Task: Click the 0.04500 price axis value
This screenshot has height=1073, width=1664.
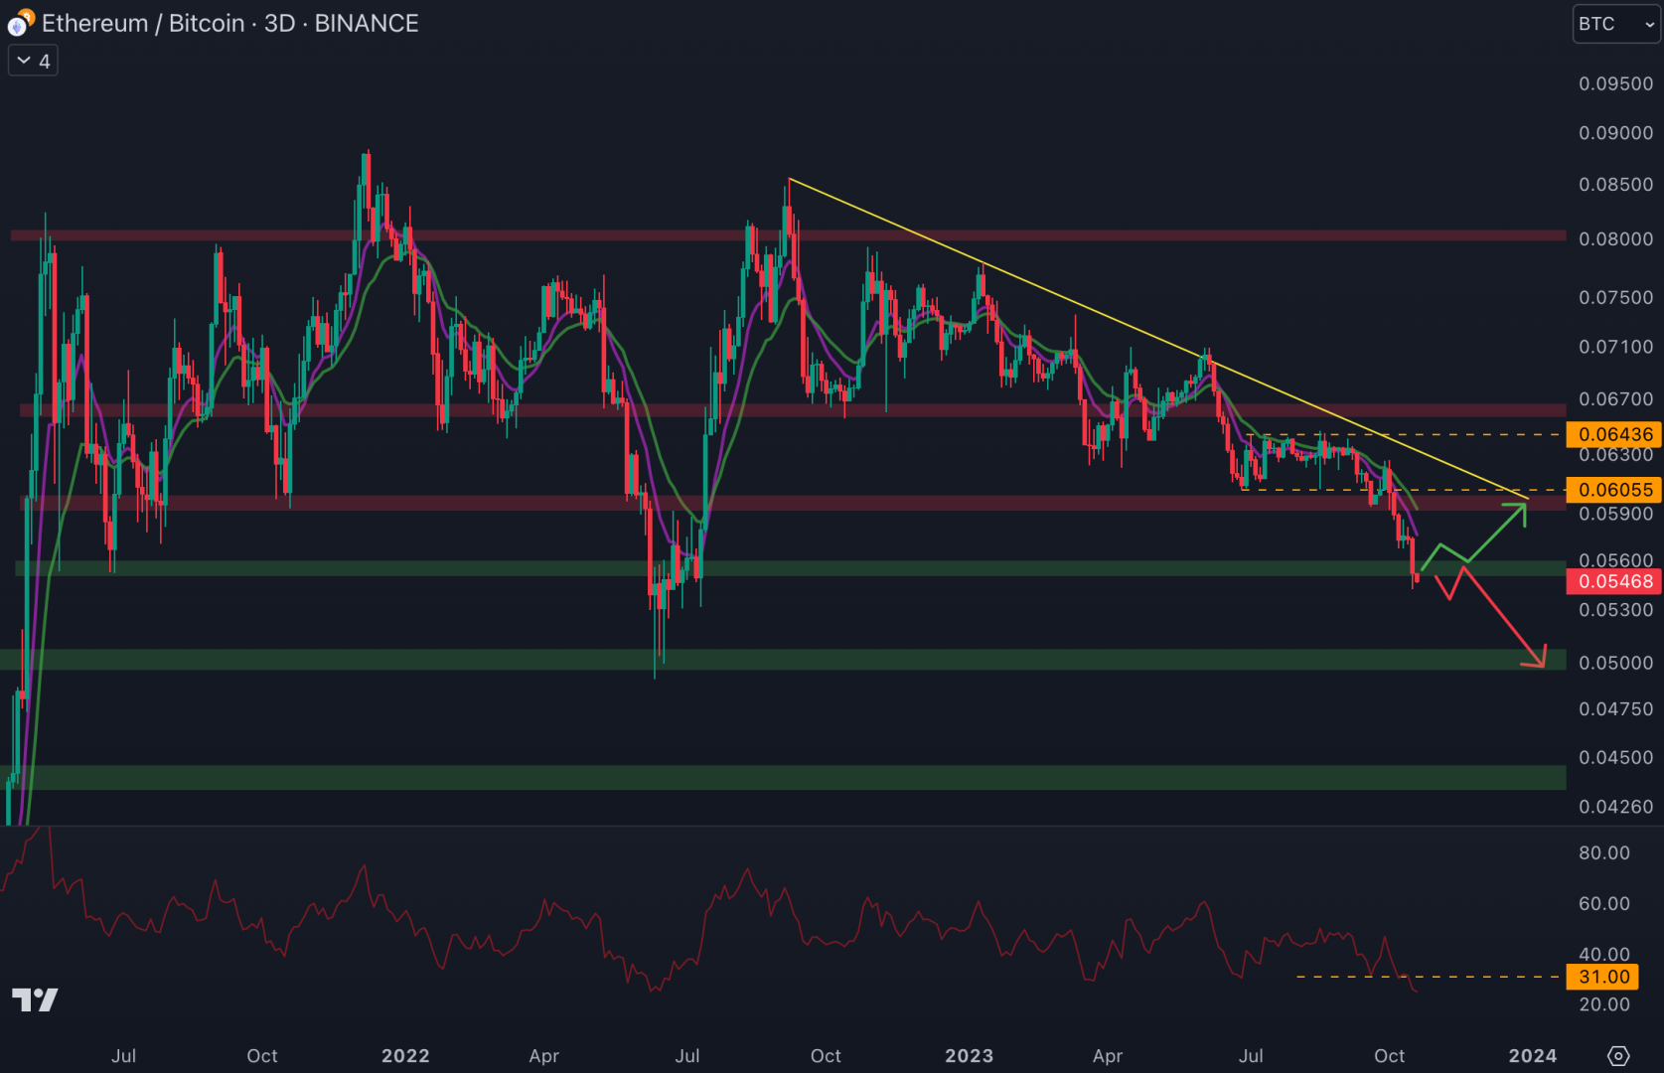Action: pos(1615,757)
